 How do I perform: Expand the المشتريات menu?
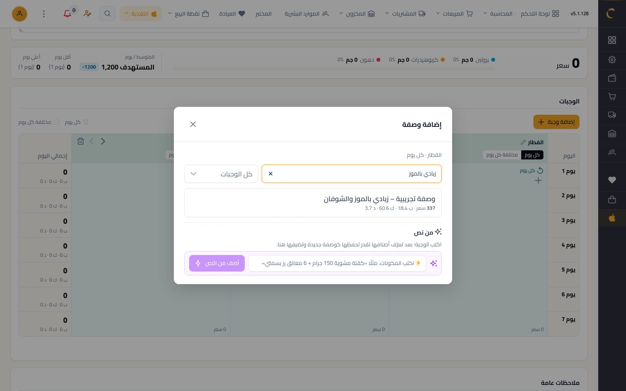coord(405,13)
